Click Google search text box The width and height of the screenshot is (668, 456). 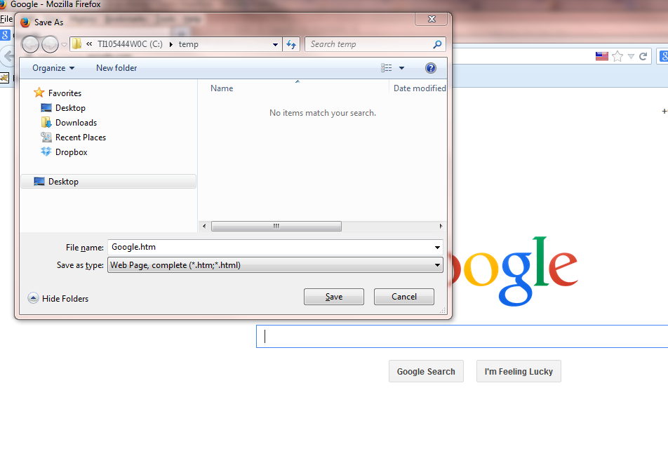[x=462, y=336]
